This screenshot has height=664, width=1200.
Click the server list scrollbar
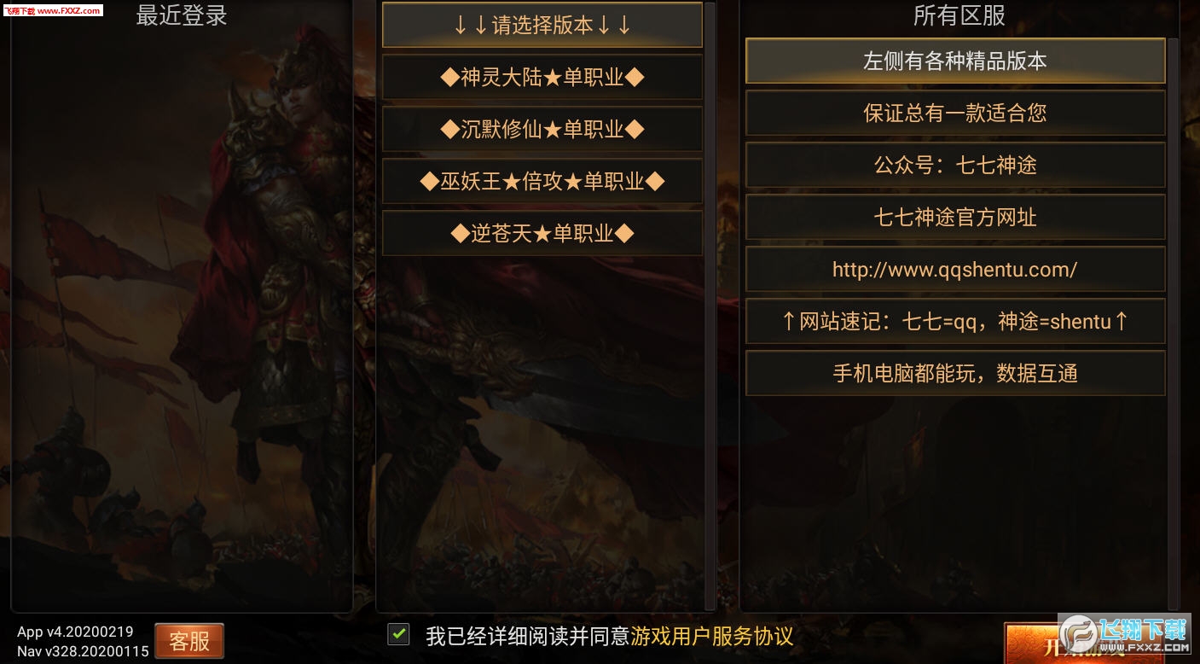[1173, 323]
